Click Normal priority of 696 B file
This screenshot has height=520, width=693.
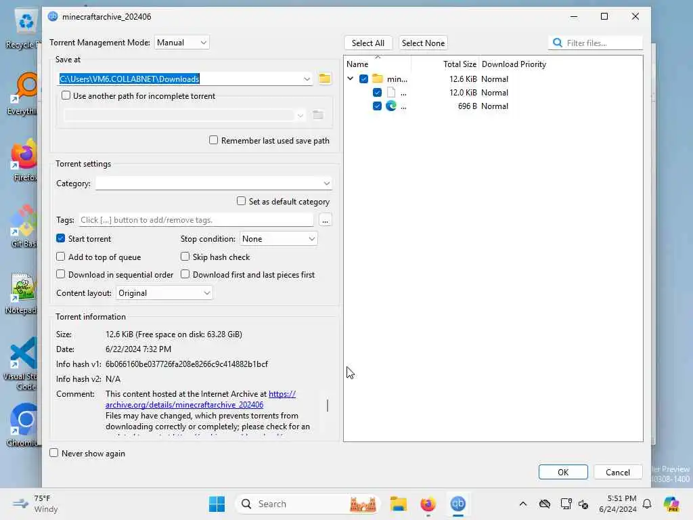(495, 106)
